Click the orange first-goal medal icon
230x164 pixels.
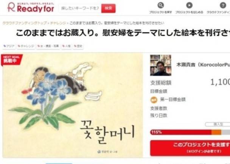[x=154, y=100]
